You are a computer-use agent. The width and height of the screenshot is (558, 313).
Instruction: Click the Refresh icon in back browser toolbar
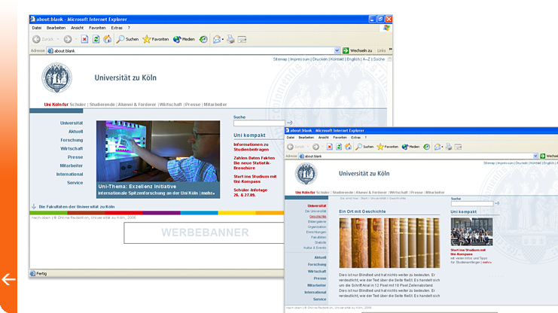96,39
